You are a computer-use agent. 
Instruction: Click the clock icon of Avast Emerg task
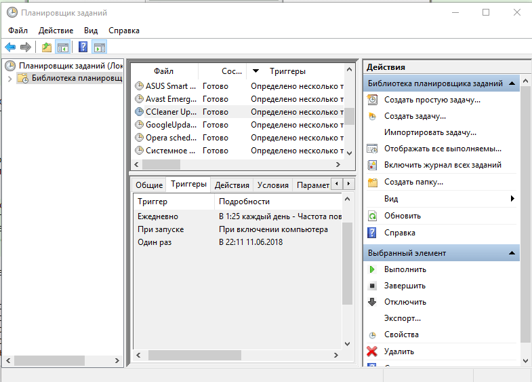139,99
